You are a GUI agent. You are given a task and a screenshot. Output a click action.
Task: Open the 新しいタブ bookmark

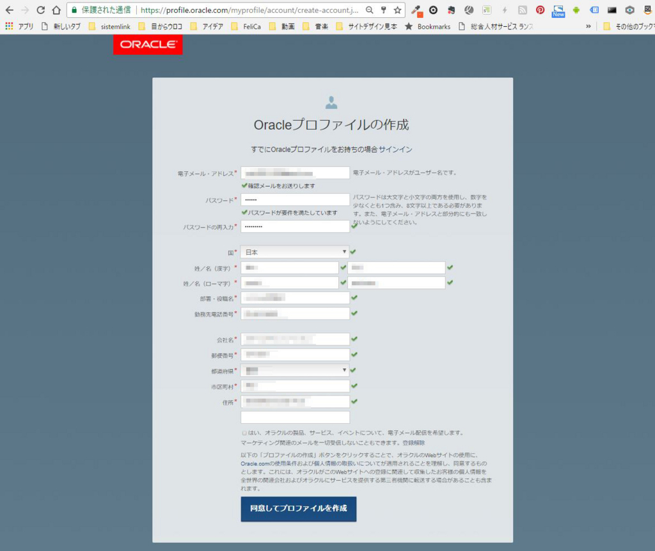pos(61,26)
